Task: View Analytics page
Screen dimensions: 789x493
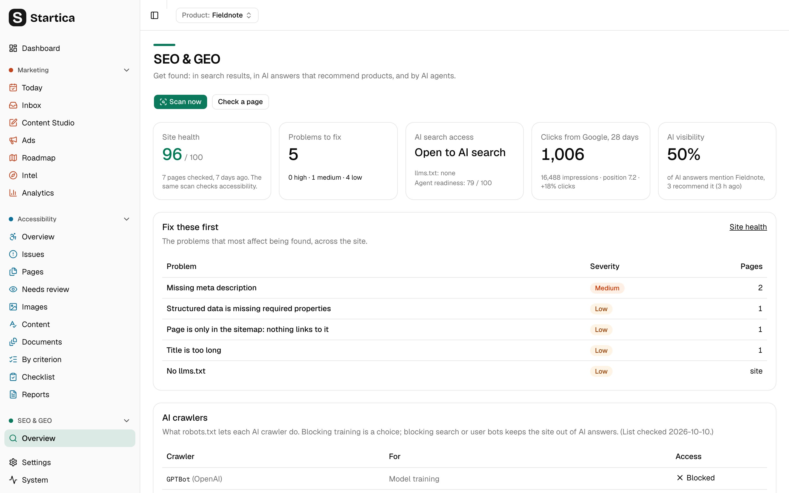Action: pos(70,193)
